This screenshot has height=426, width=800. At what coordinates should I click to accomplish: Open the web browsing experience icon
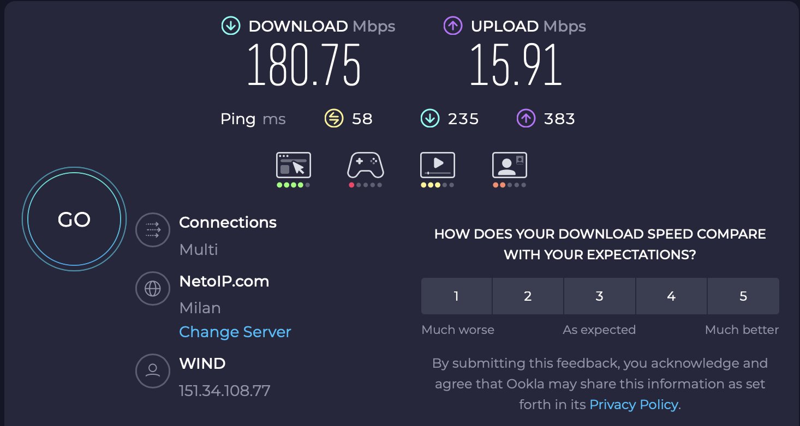coord(294,165)
